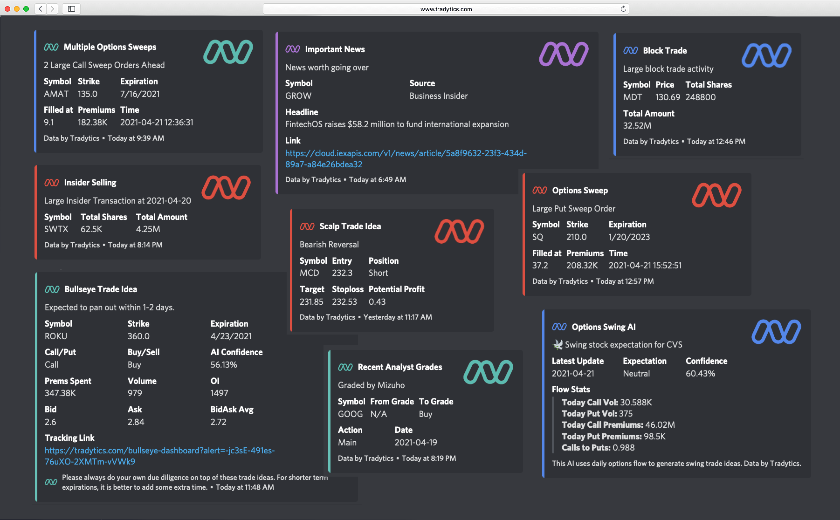This screenshot has height=520, width=840.
Task: Click the purple Tradytics logo on Important News card
Action: 563,53
